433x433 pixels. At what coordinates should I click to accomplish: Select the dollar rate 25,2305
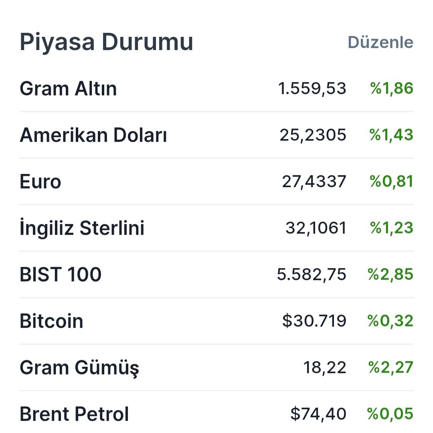[314, 135]
